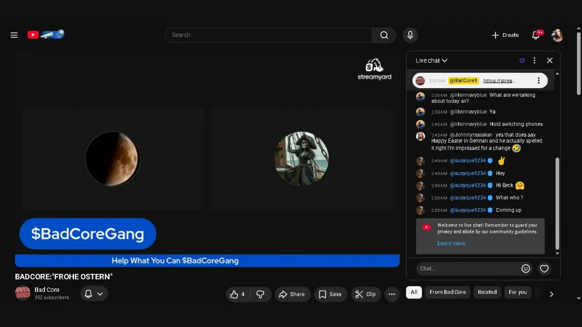Click the pirate skeleton participant avatar
Image resolution: width=582 pixels, height=327 pixels.
[301, 159]
